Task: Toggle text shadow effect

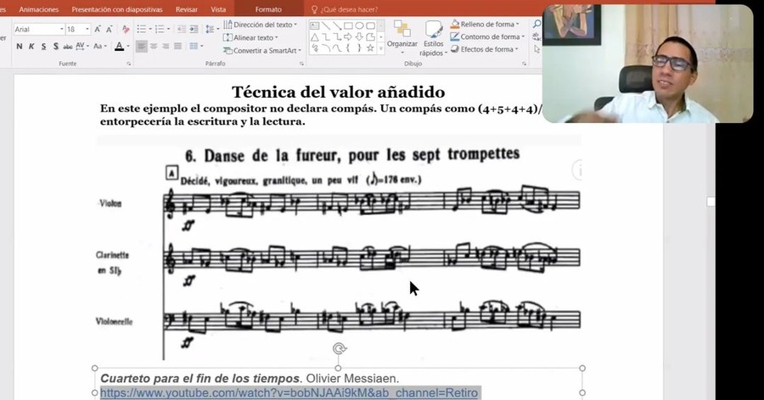Action: pyautogui.click(x=55, y=47)
